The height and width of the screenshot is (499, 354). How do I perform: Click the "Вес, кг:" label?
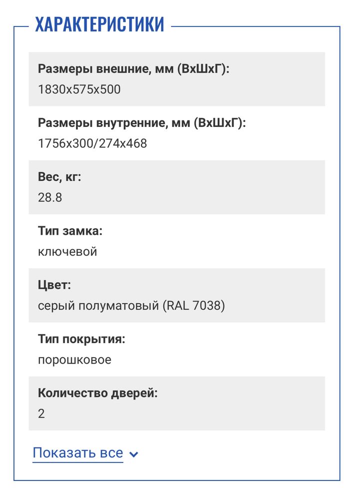click(x=59, y=177)
